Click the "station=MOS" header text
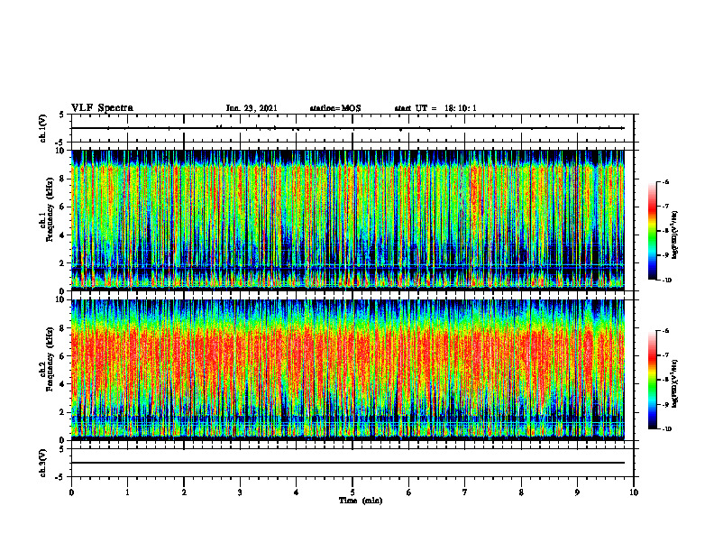This screenshot has height=552, width=714. [x=335, y=108]
